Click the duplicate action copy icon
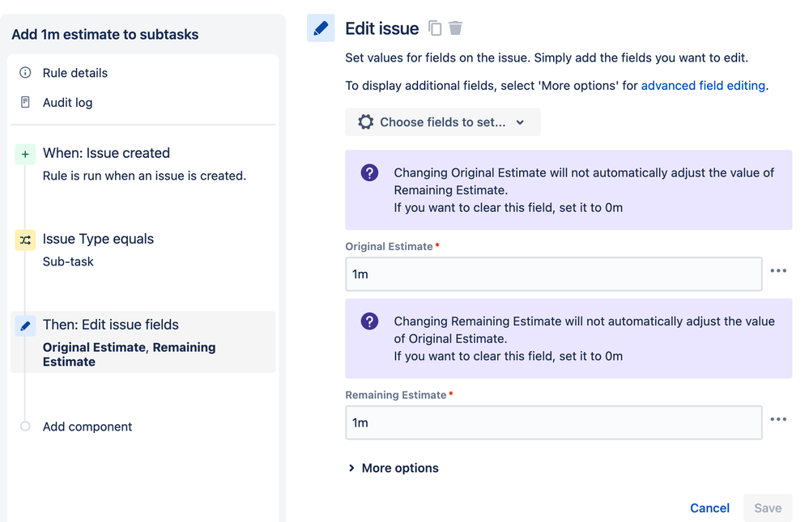 (435, 28)
